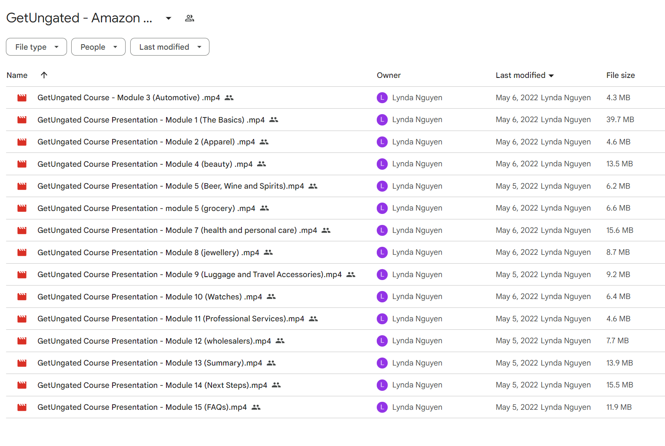Select Module 5 (Beer, Wine and Spirits).mp4 name
The height and width of the screenshot is (446, 665).
(171, 186)
